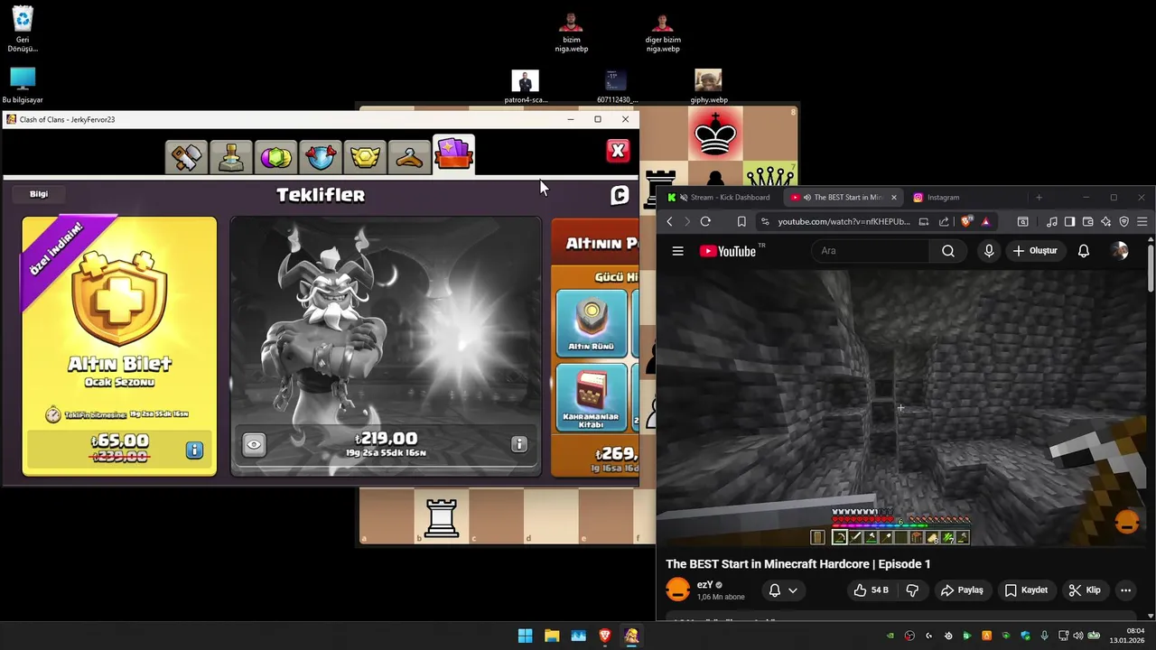Select the purple cards offers tab
1156x650 pixels.
point(453,154)
